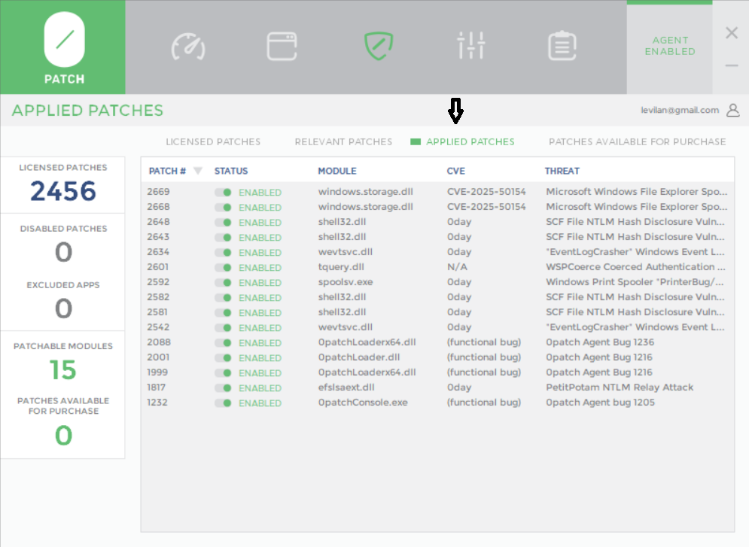Click the PATCHABLE MODULES count 15
The image size is (749, 547).
coord(63,370)
